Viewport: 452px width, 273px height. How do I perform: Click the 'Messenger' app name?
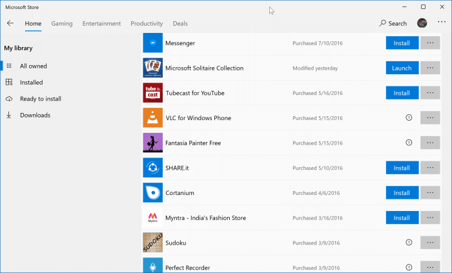(x=180, y=43)
